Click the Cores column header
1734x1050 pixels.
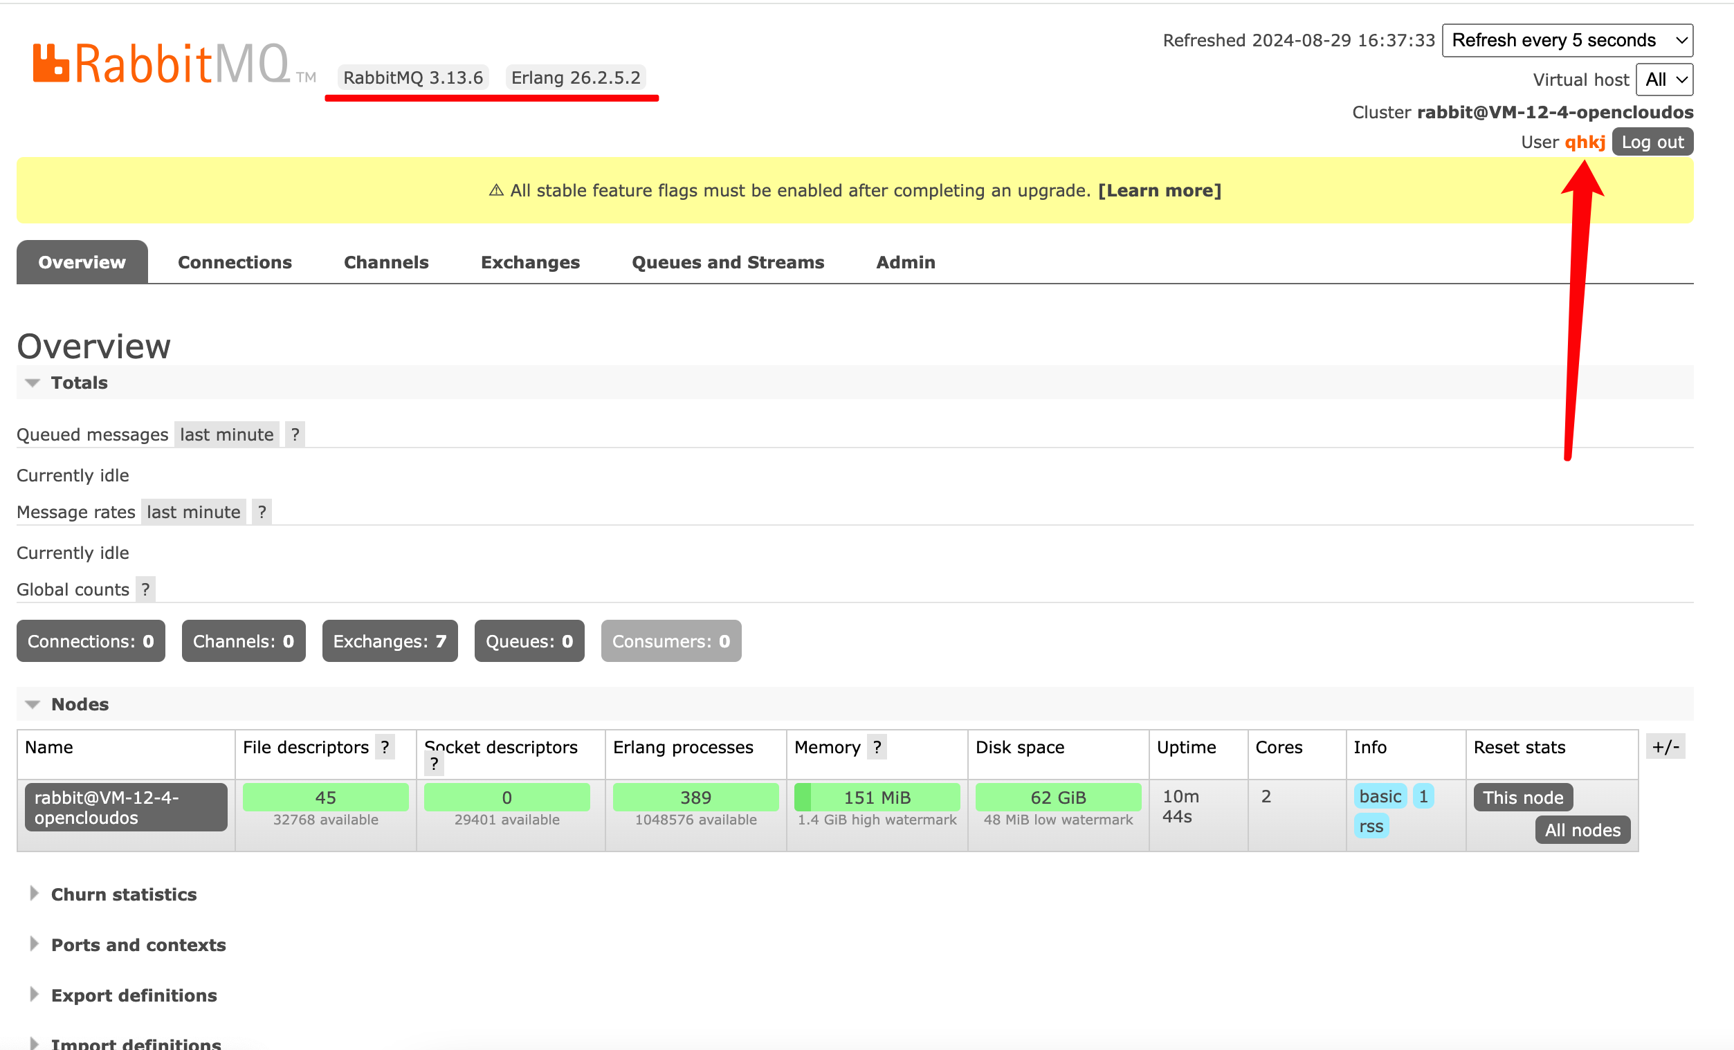click(x=1279, y=747)
